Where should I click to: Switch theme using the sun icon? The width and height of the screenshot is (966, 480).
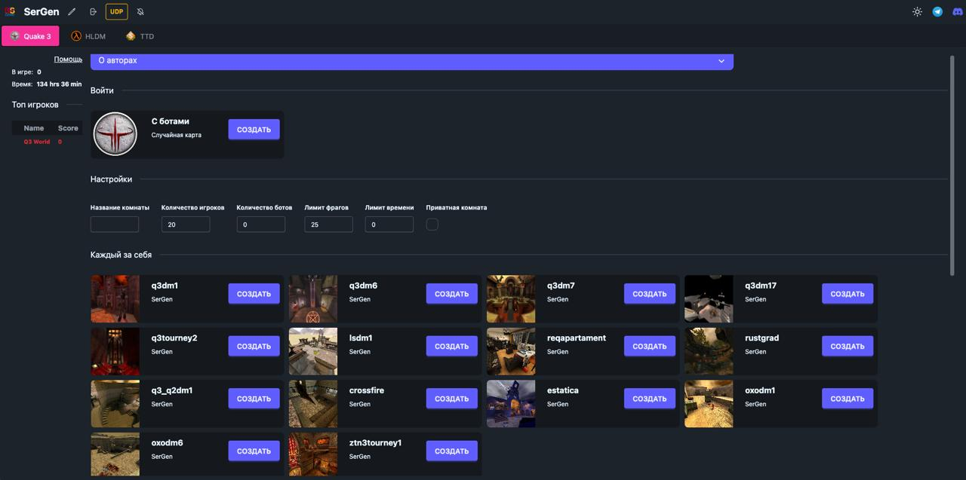tap(917, 12)
